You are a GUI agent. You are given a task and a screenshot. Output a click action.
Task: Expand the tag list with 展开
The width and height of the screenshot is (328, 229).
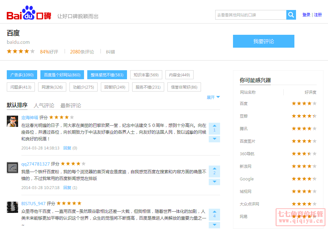coord(213,97)
